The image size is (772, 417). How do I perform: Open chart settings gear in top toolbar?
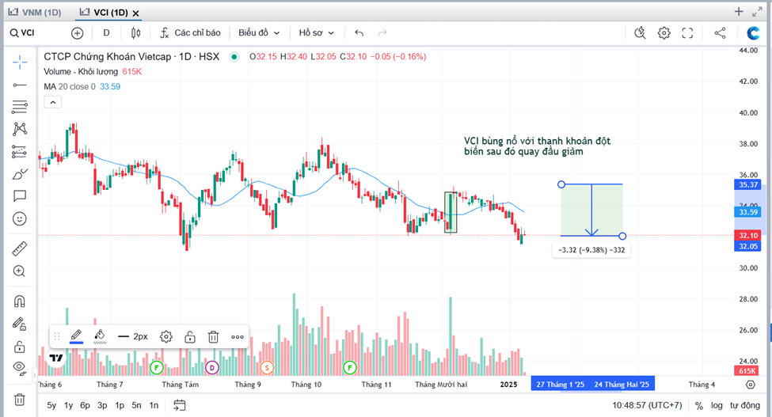click(664, 33)
